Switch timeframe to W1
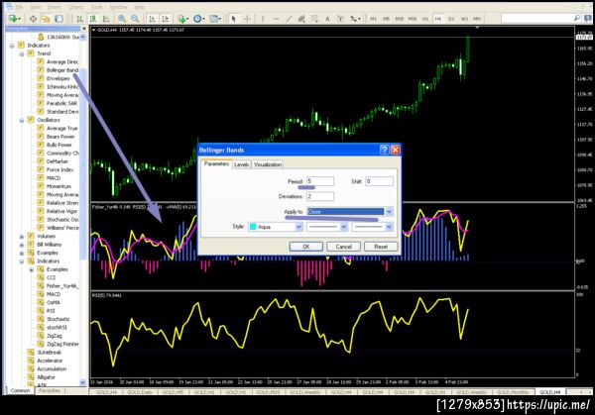This screenshot has width=595, height=415. (x=464, y=19)
